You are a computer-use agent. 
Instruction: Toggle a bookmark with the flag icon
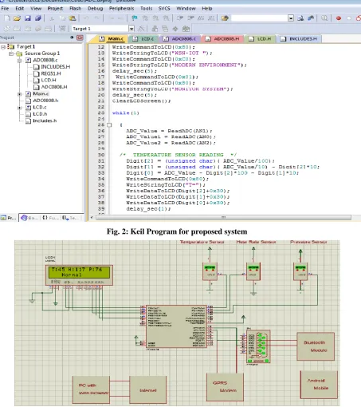(x=135, y=18)
